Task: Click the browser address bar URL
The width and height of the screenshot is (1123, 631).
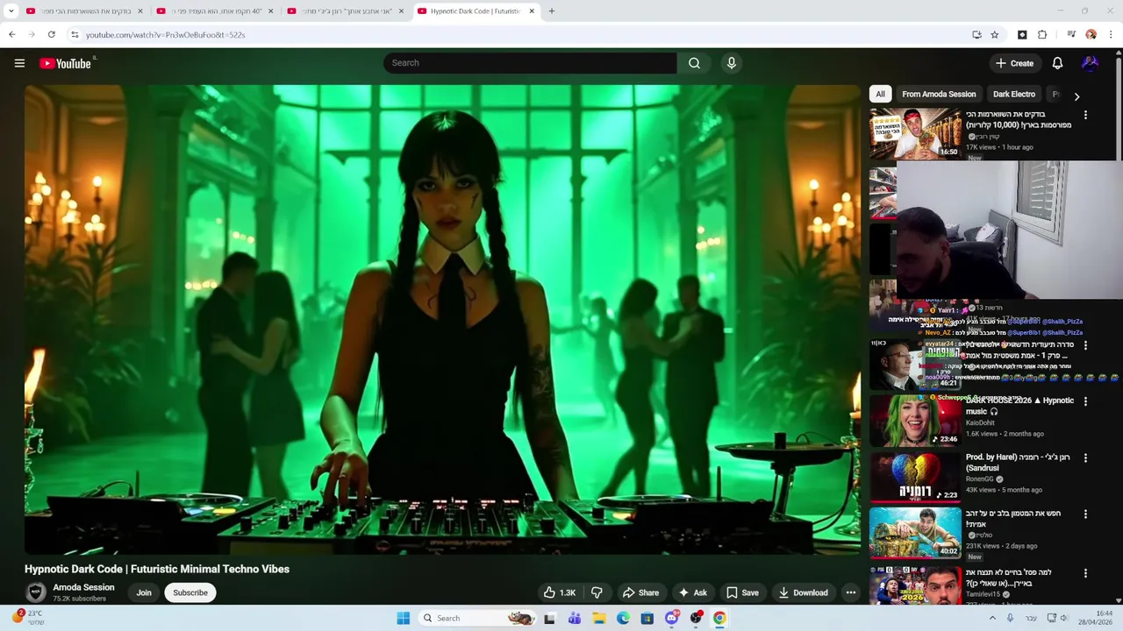Action: click(165, 34)
